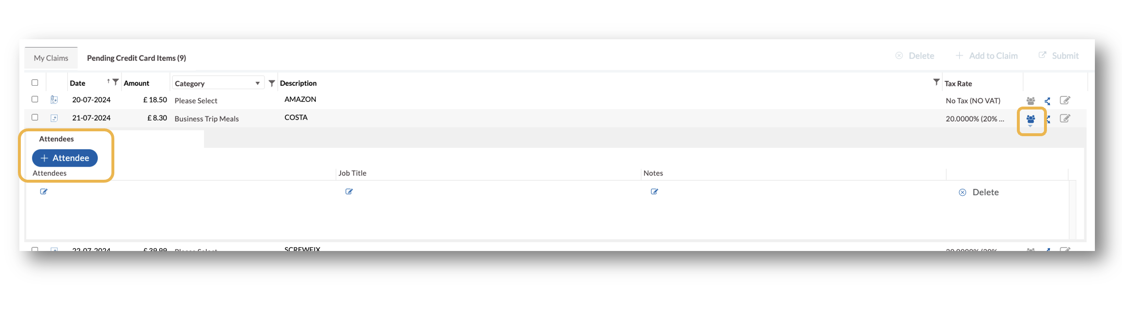Click the edit icon under the Job Title column
Image resolution: width=1122 pixels, height=313 pixels.
(x=349, y=191)
